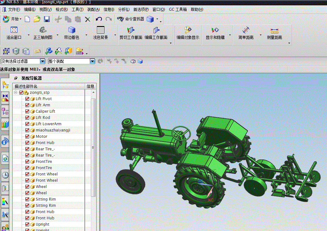This screenshot has width=327, height=231.
Task: Open the assembly navigator sidebar tab icon
Action: coord(5,85)
